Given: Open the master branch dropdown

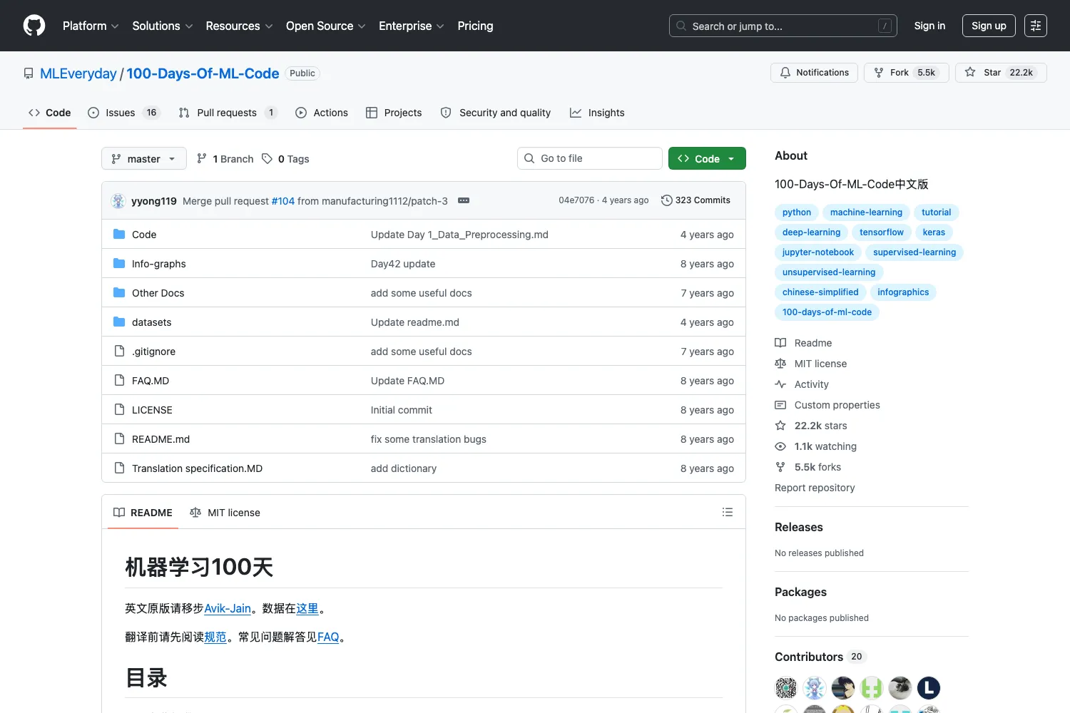Looking at the screenshot, I should pos(144,158).
